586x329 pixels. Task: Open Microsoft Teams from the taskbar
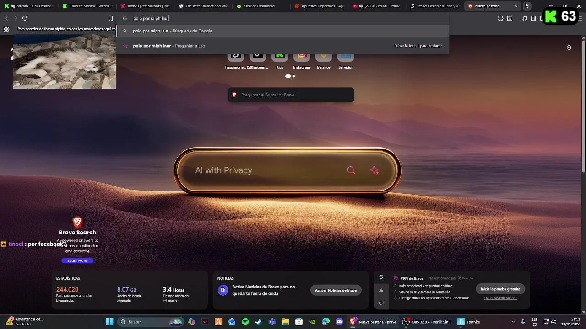[x=272, y=322]
